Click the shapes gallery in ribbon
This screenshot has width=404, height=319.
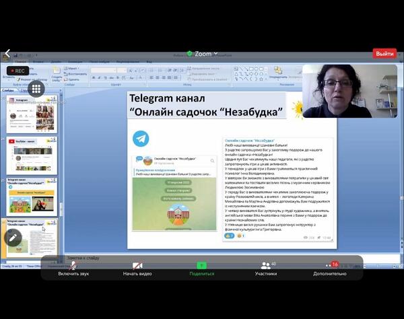click(250, 74)
